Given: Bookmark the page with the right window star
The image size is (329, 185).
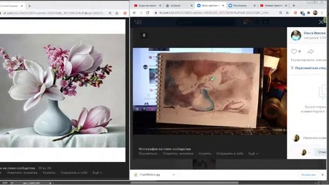Looking at the screenshot, I should click(287, 13).
